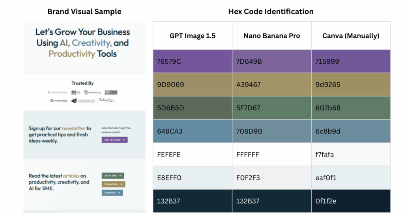
Task: Pick the tan A39467 color cell
Action: (x=271, y=85)
